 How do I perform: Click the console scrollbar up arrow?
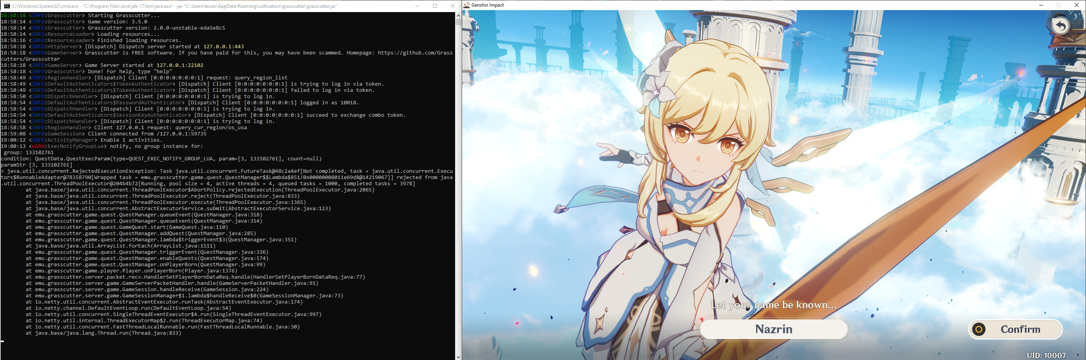click(x=458, y=16)
